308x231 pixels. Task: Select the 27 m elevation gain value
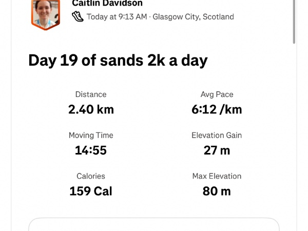point(217,150)
